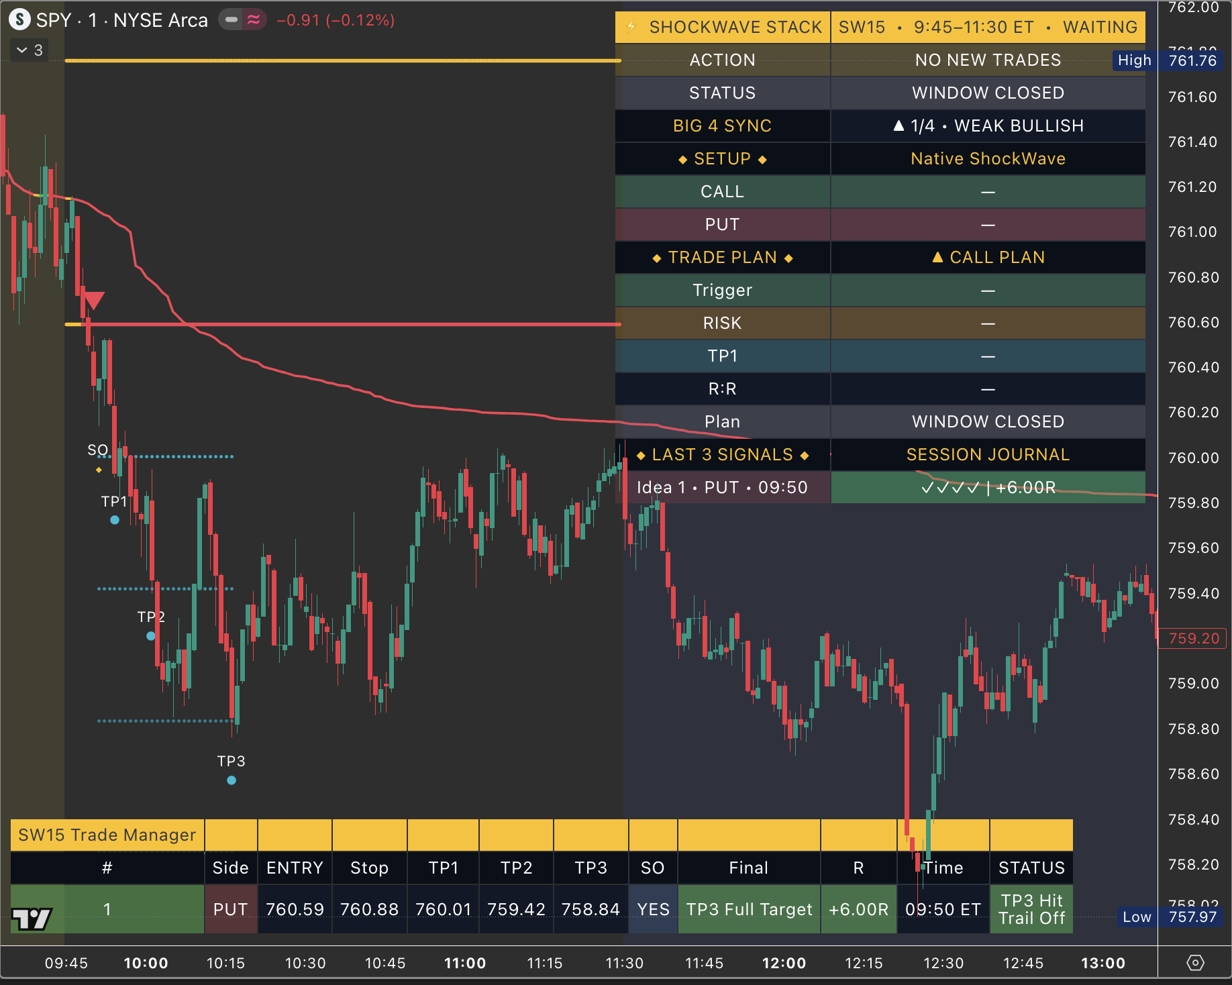The height and width of the screenshot is (985, 1232).
Task: Click the TP1 value 760.01 cell
Action: click(x=444, y=909)
